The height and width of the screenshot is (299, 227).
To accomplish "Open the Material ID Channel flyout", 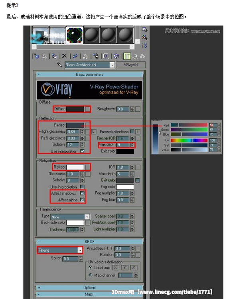I will tap(106, 56).
